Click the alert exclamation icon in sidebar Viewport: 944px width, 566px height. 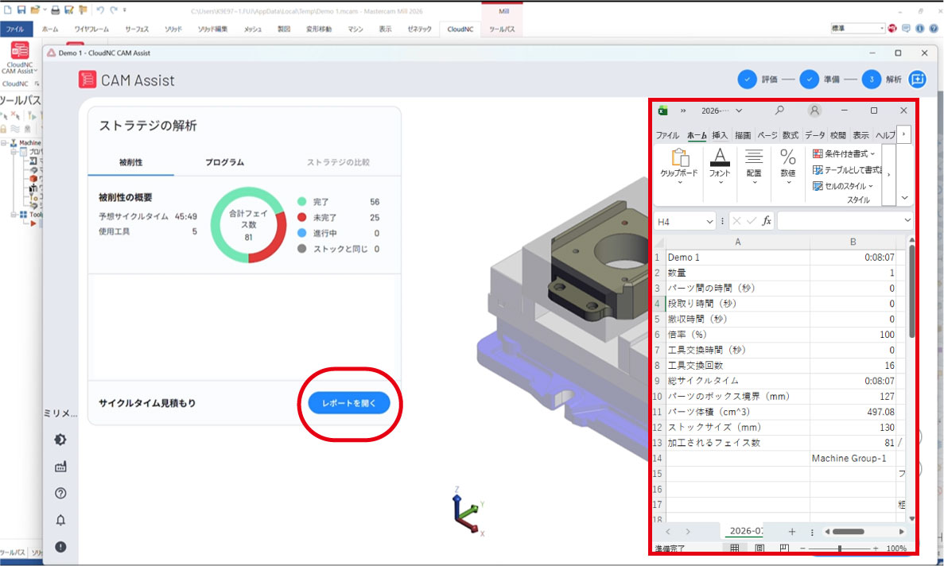(60, 547)
